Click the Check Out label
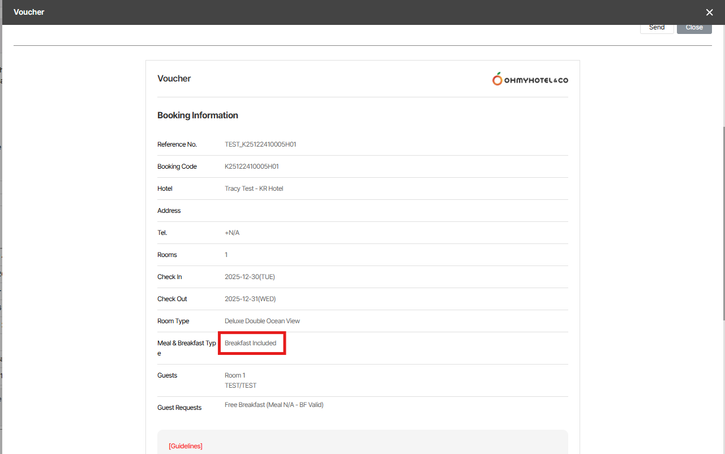Image resolution: width=725 pixels, height=454 pixels. click(172, 299)
